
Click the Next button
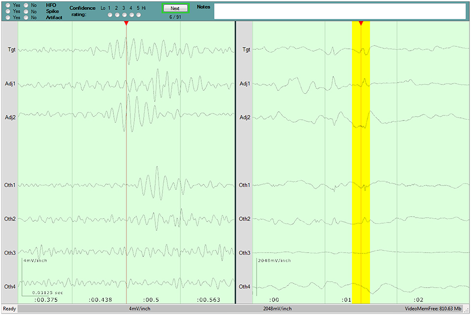coord(175,8)
